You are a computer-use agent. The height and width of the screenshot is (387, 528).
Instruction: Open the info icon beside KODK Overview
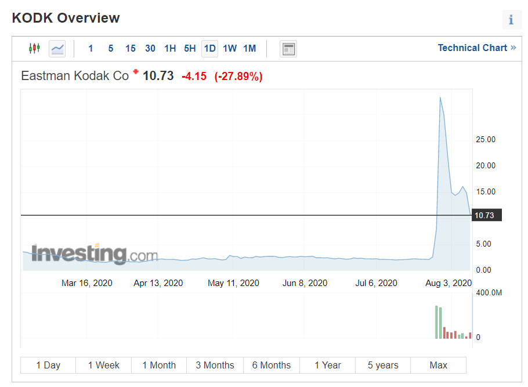[x=512, y=20]
